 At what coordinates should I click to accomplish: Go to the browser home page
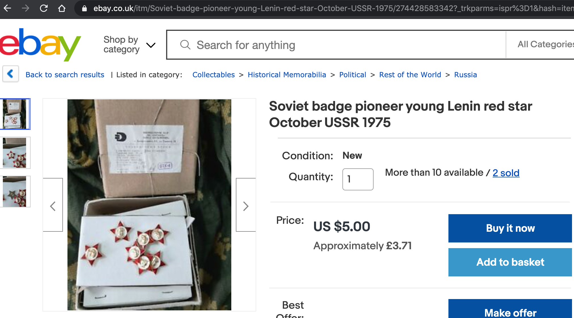pos(62,8)
